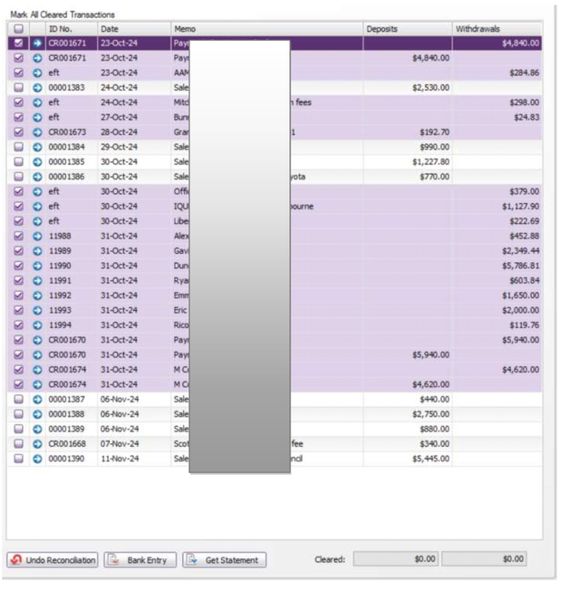Open transaction arrow for cheque 11993
Image resolution: width=569 pixels, height=591 pixels.
[x=37, y=310]
